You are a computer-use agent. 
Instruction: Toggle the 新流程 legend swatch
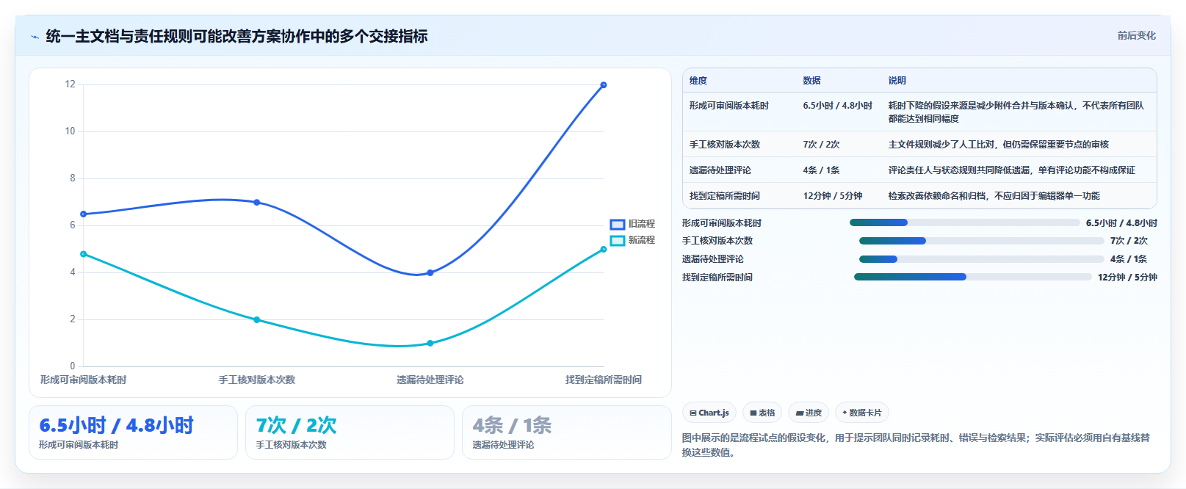[x=618, y=240]
